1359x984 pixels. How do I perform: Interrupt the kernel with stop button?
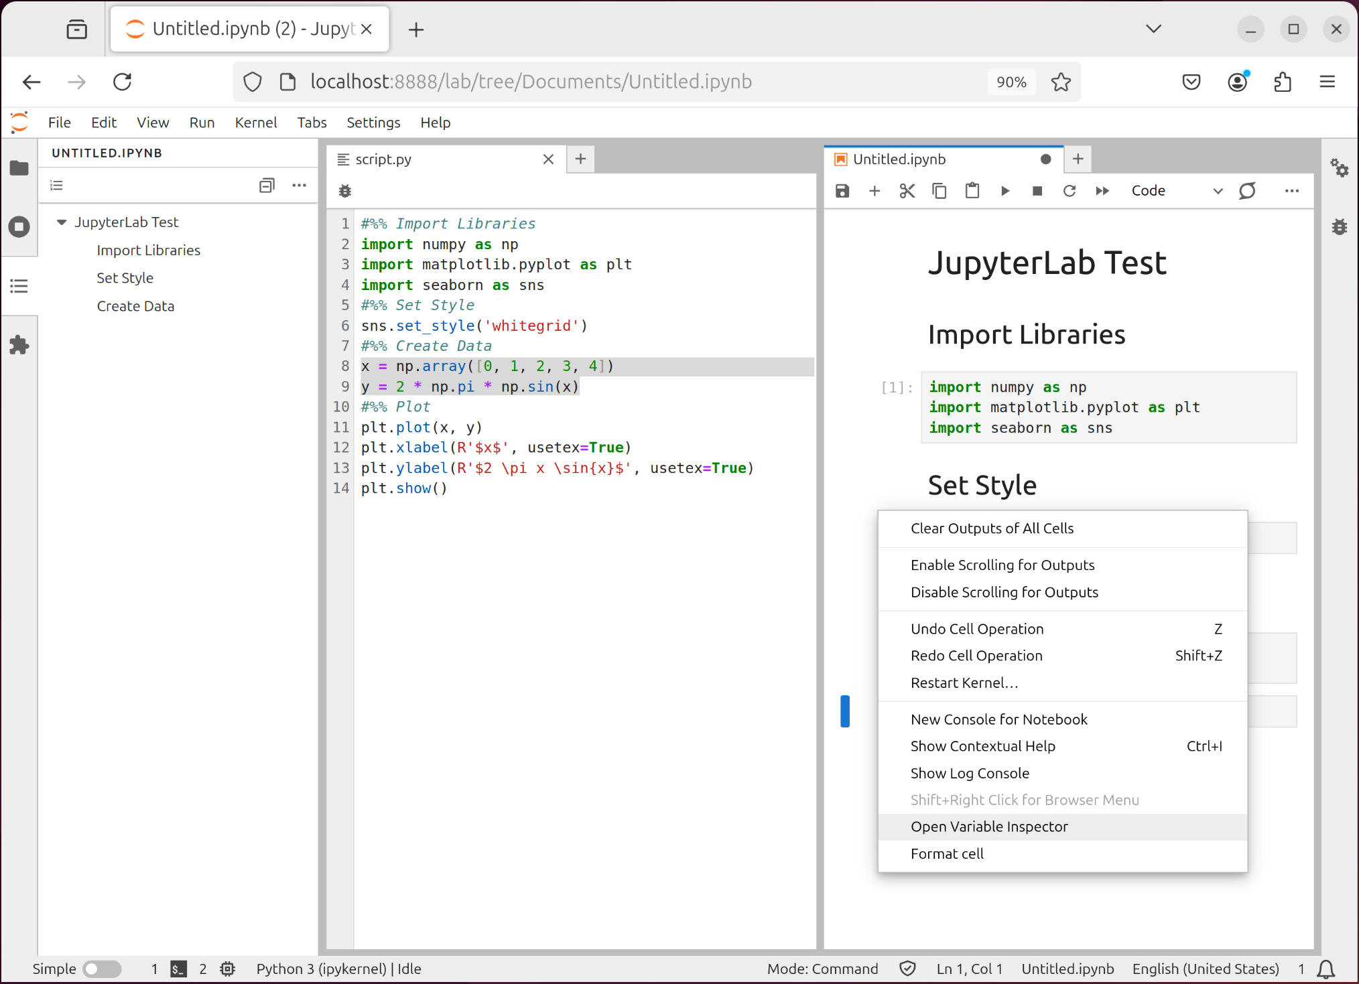[1037, 191]
